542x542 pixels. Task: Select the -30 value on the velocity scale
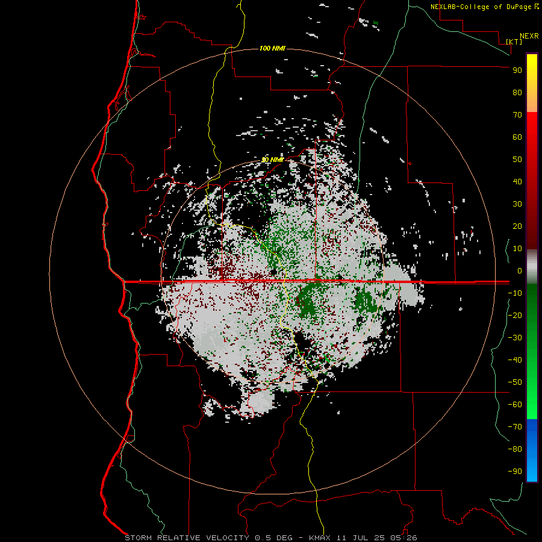point(515,338)
